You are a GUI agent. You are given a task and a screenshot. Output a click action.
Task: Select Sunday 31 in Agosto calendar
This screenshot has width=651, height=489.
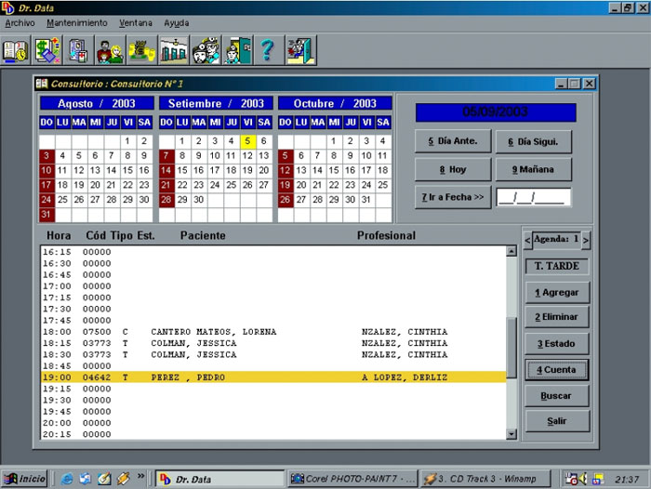coord(46,215)
